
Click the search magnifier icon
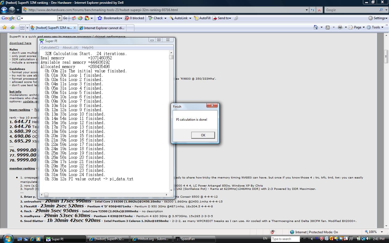point(381,10)
